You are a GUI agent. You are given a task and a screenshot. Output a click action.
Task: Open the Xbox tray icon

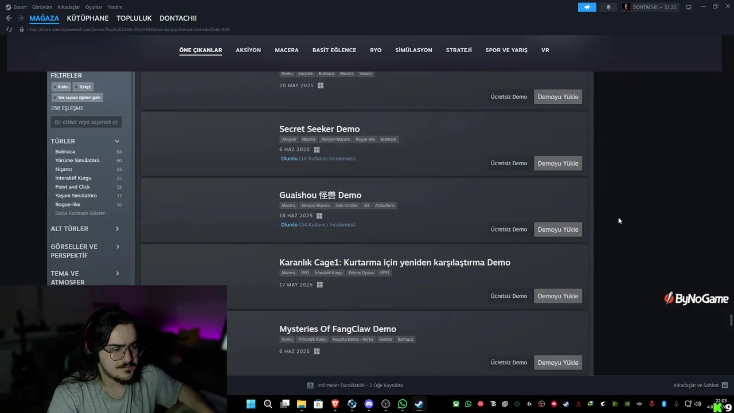[456, 404]
